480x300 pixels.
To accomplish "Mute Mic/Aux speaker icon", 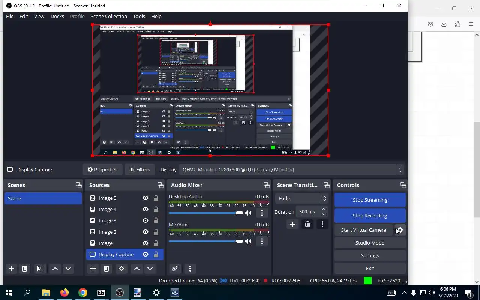I will tap(248, 241).
